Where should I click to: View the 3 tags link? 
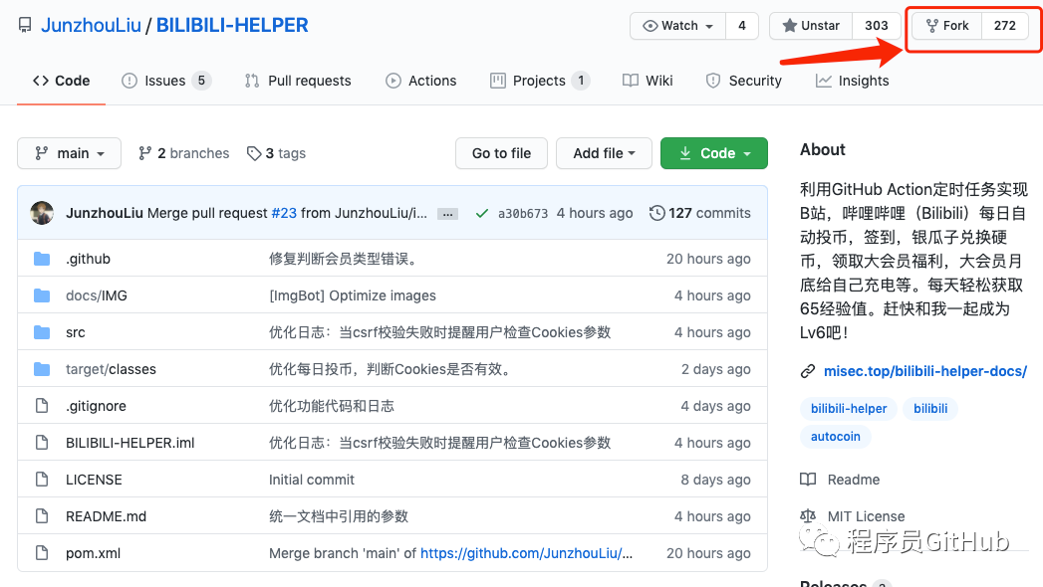[276, 153]
